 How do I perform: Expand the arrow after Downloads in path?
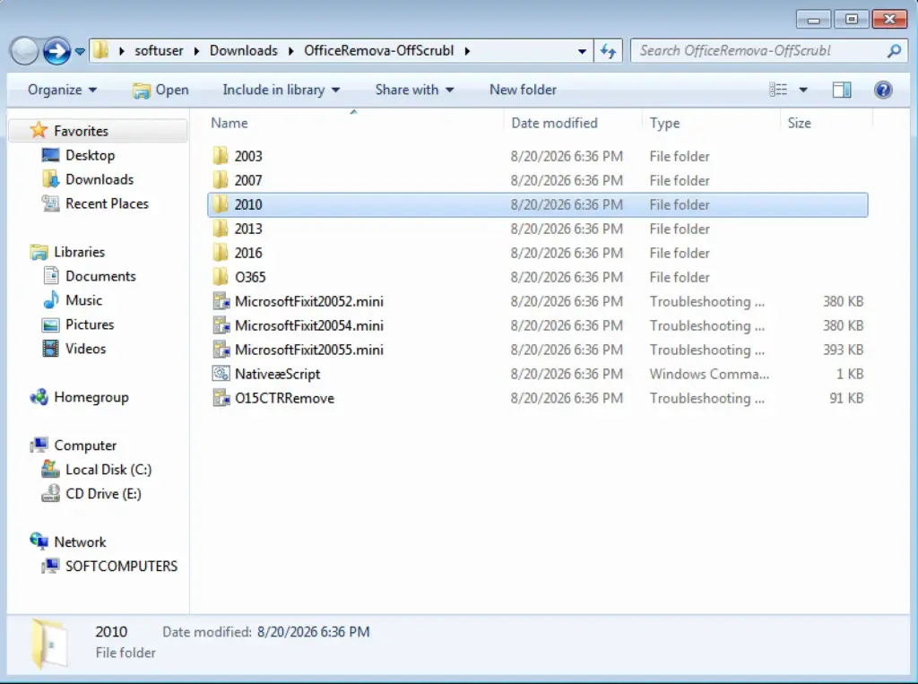click(x=291, y=51)
